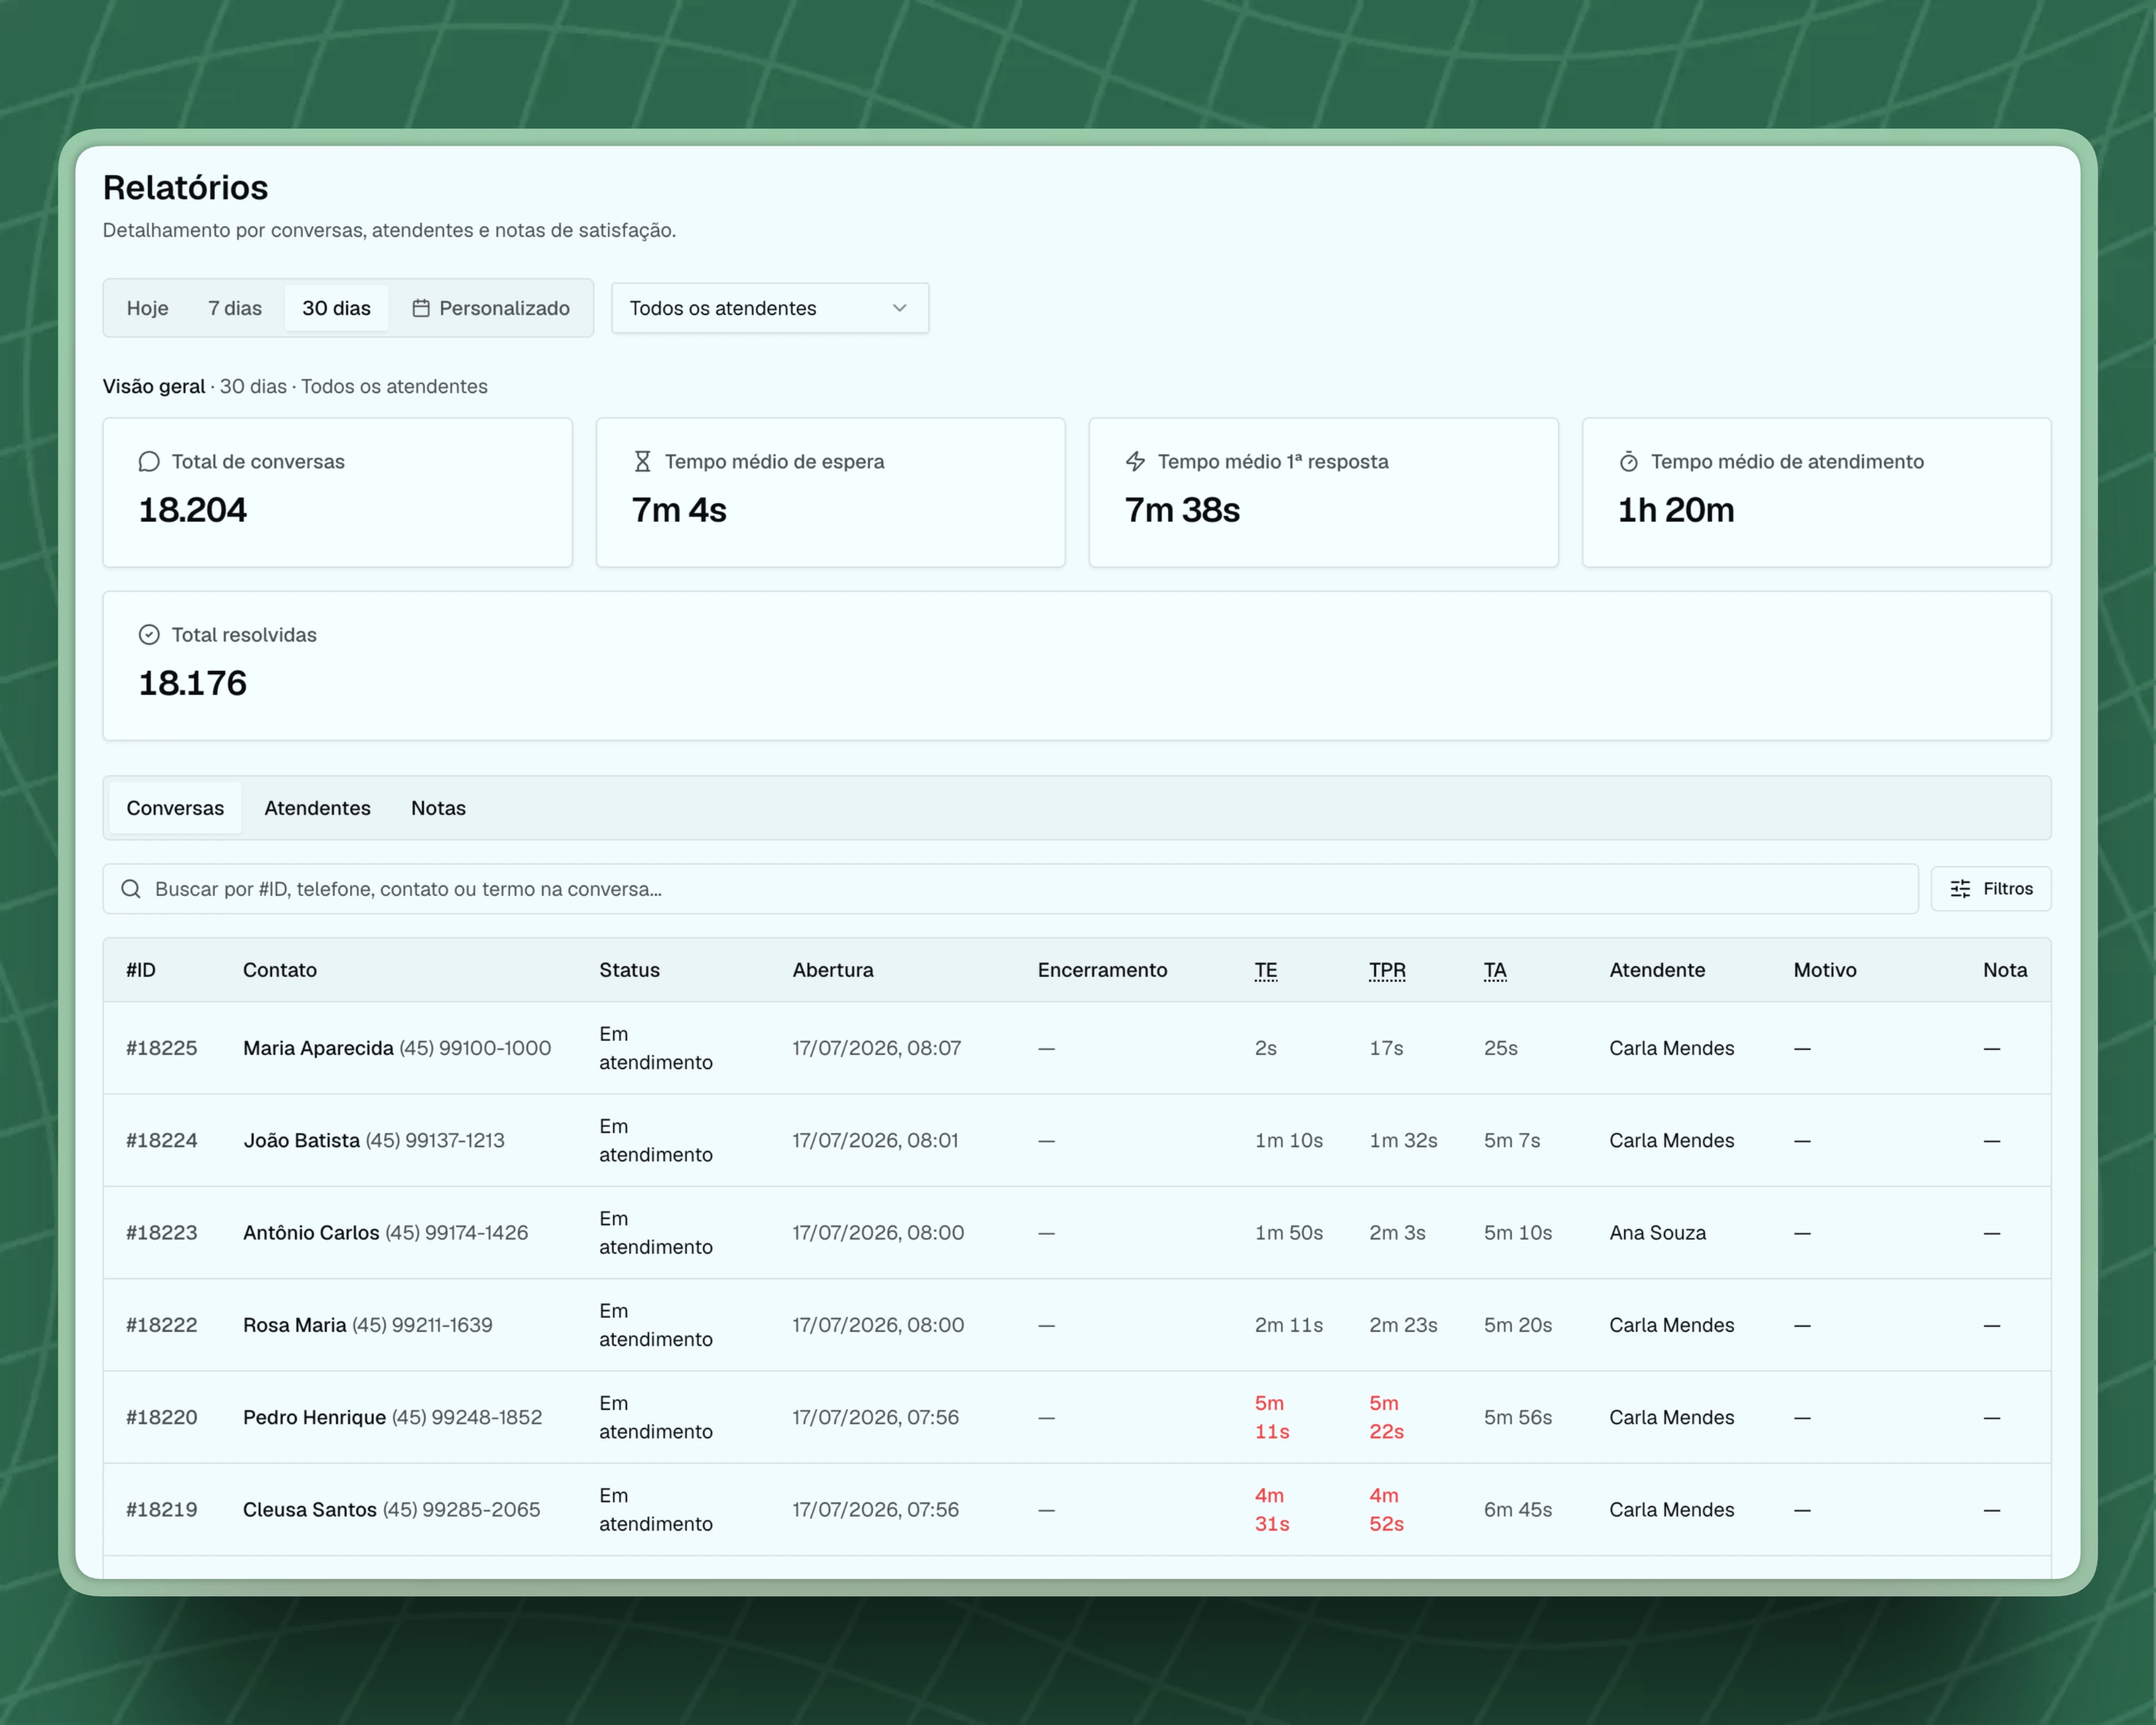Click contact Rosa Maria
This screenshot has height=1725, width=2156.
[294, 1325]
